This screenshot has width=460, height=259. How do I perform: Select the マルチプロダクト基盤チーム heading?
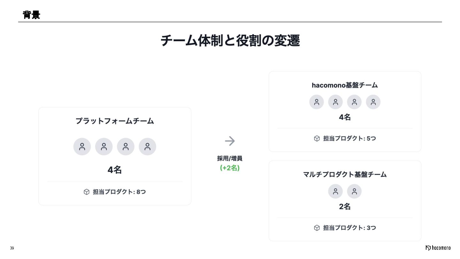[345, 174]
